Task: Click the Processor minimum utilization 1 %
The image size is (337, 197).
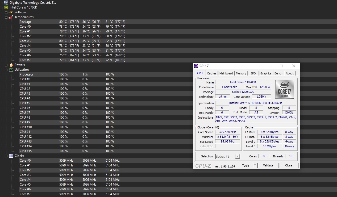Action: click(85, 74)
